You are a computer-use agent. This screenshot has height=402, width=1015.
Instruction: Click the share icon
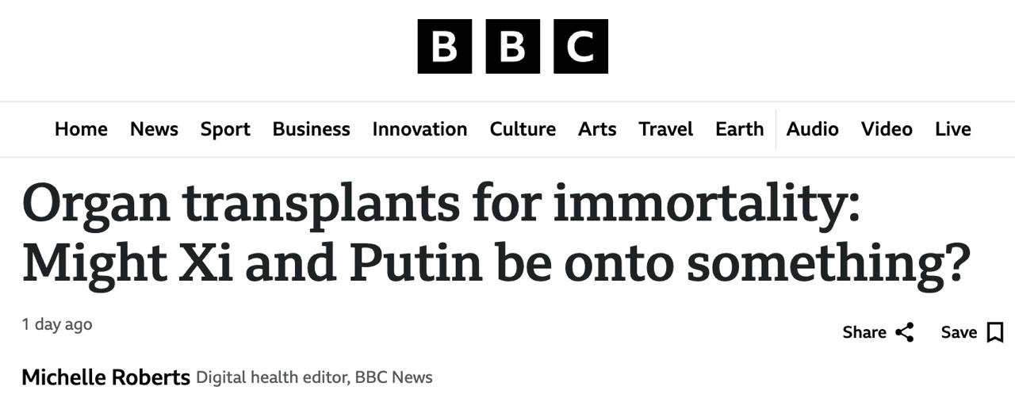[x=904, y=332]
